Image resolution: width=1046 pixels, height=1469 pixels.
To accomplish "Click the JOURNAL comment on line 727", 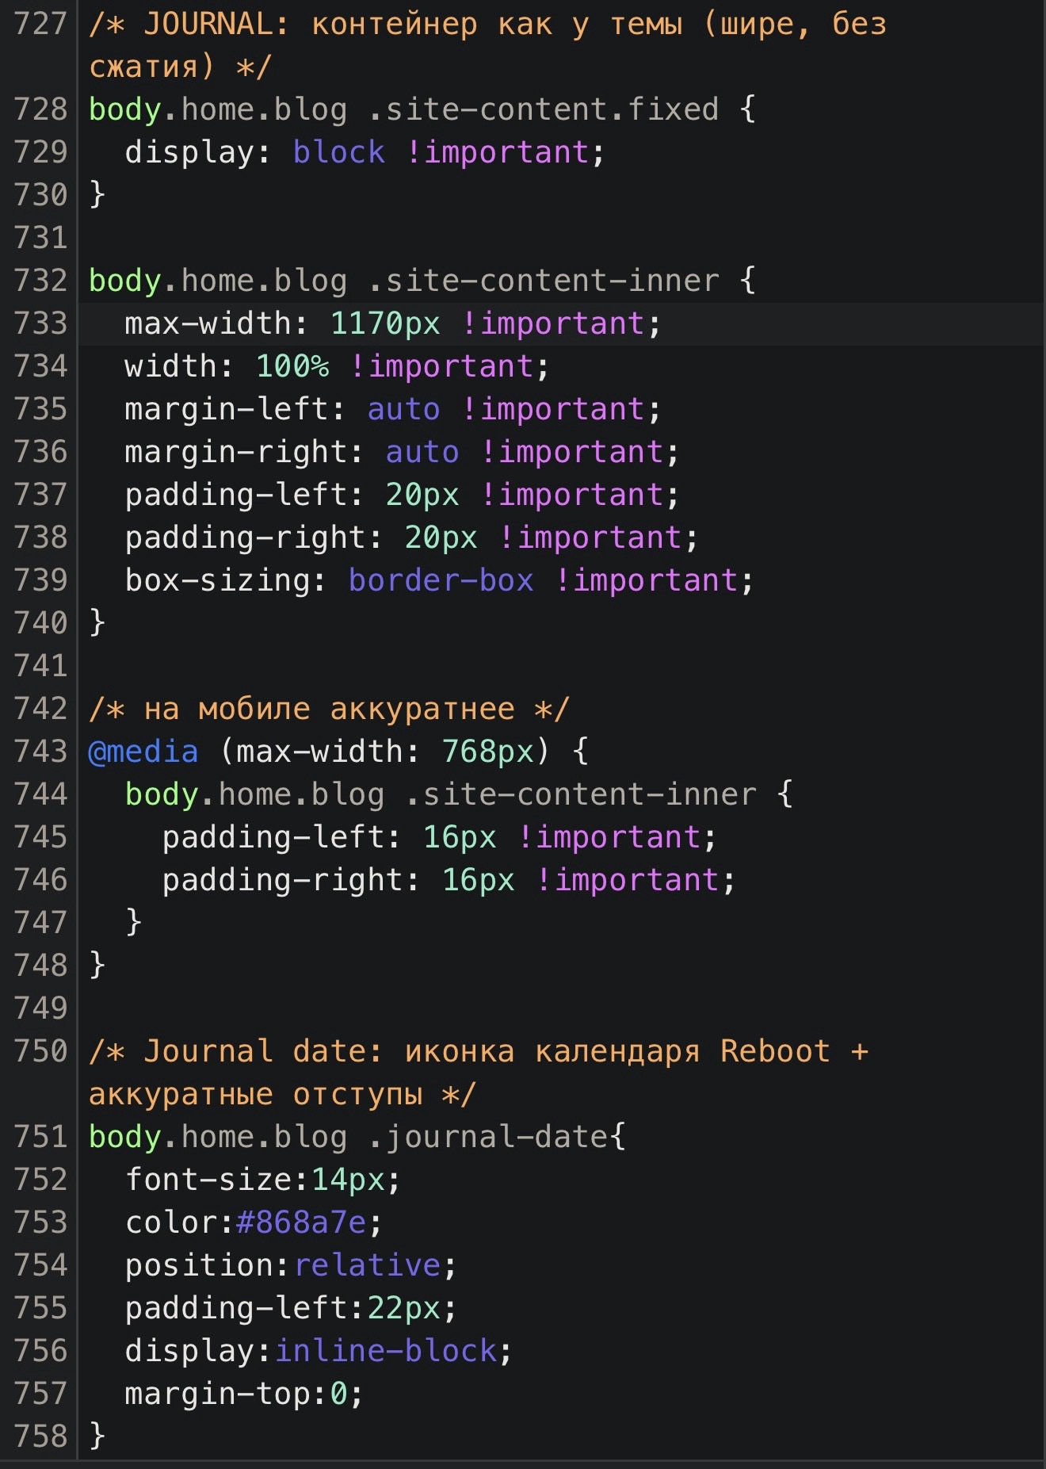I will (487, 25).
